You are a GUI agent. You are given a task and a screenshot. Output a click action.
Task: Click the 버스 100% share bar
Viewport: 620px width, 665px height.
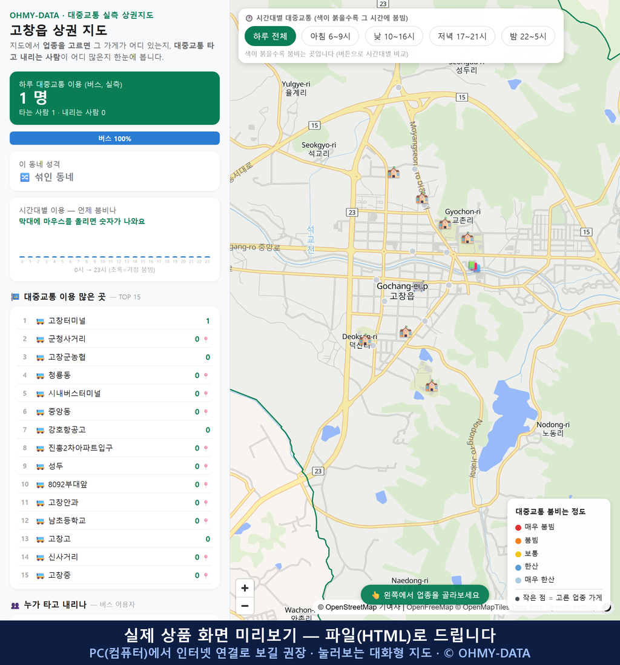pos(114,138)
